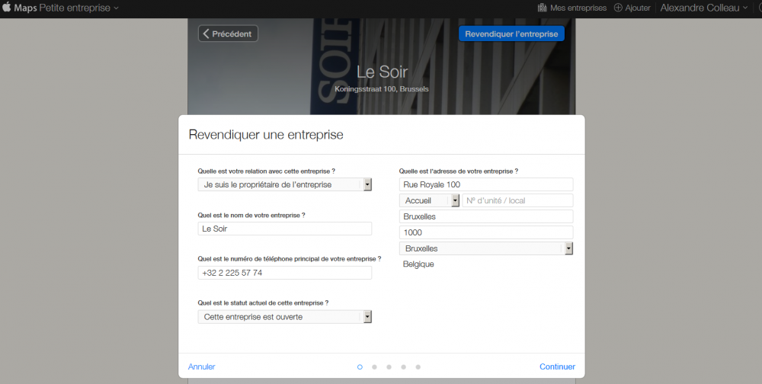Open the Accueil unit type dropdown
Image resolution: width=762 pixels, height=384 pixels.
pos(429,200)
